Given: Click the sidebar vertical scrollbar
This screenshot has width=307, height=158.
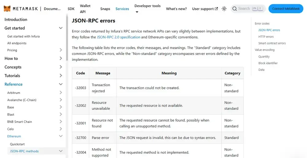Looking at the screenshot, I should pyautogui.click(x=67, y=39).
